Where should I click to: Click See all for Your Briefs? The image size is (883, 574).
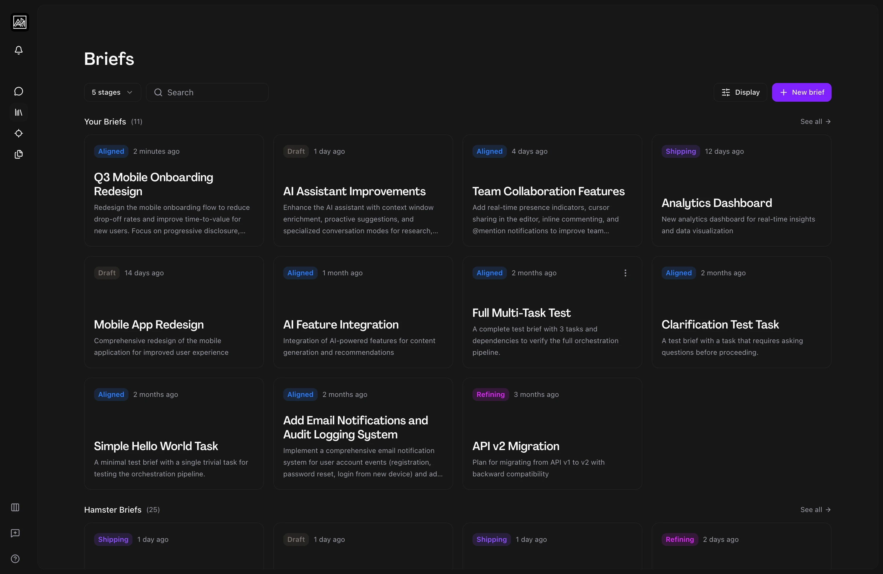click(815, 121)
